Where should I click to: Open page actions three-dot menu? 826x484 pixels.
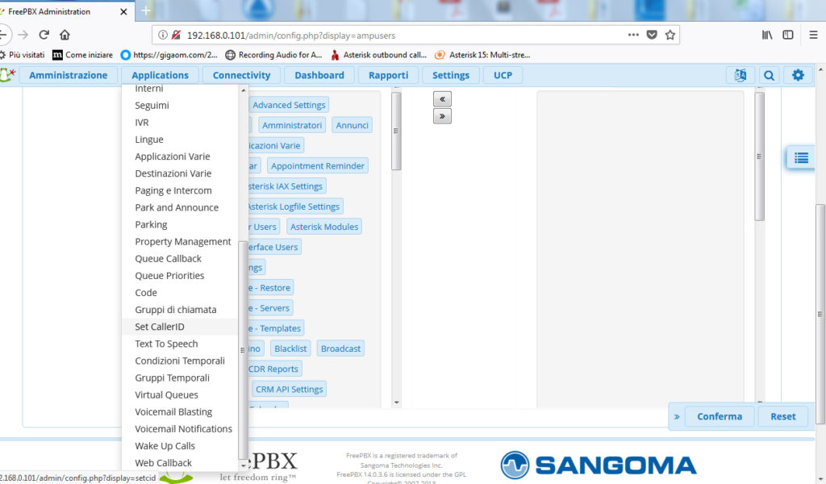pos(633,35)
